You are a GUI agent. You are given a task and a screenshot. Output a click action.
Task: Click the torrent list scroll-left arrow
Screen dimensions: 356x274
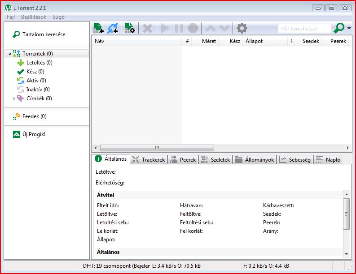click(x=96, y=148)
